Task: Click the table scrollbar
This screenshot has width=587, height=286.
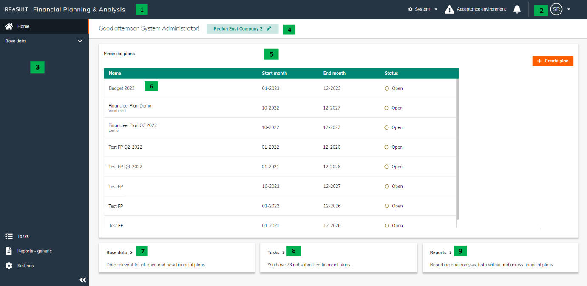Action: [457, 149]
